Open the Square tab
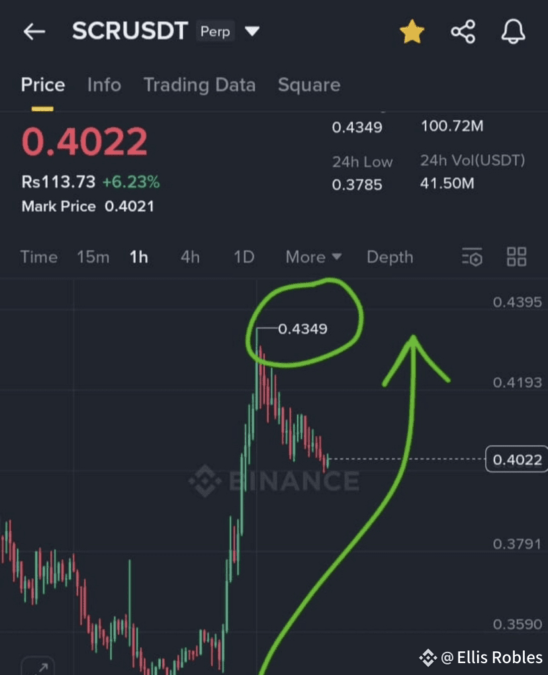The width and height of the screenshot is (548, 675). [x=309, y=85]
